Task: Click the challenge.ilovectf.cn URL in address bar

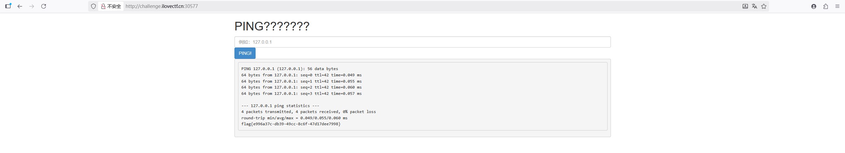Action: 162,6
